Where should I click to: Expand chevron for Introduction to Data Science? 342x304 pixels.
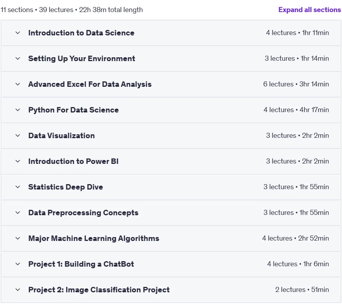(18, 33)
